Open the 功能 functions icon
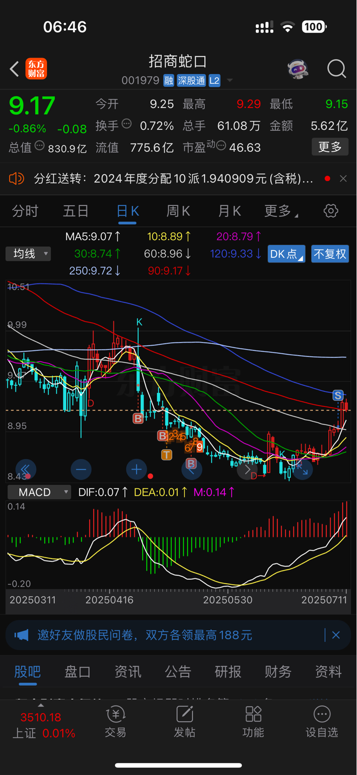Viewport: 357px width, 775px height. 253,722
